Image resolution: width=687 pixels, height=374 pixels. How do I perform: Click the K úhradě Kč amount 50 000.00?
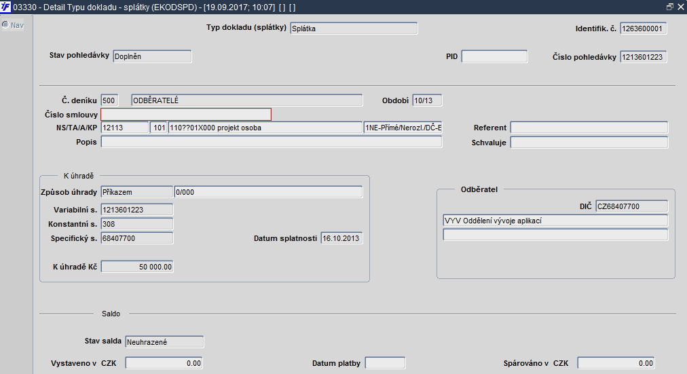(136, 267)
